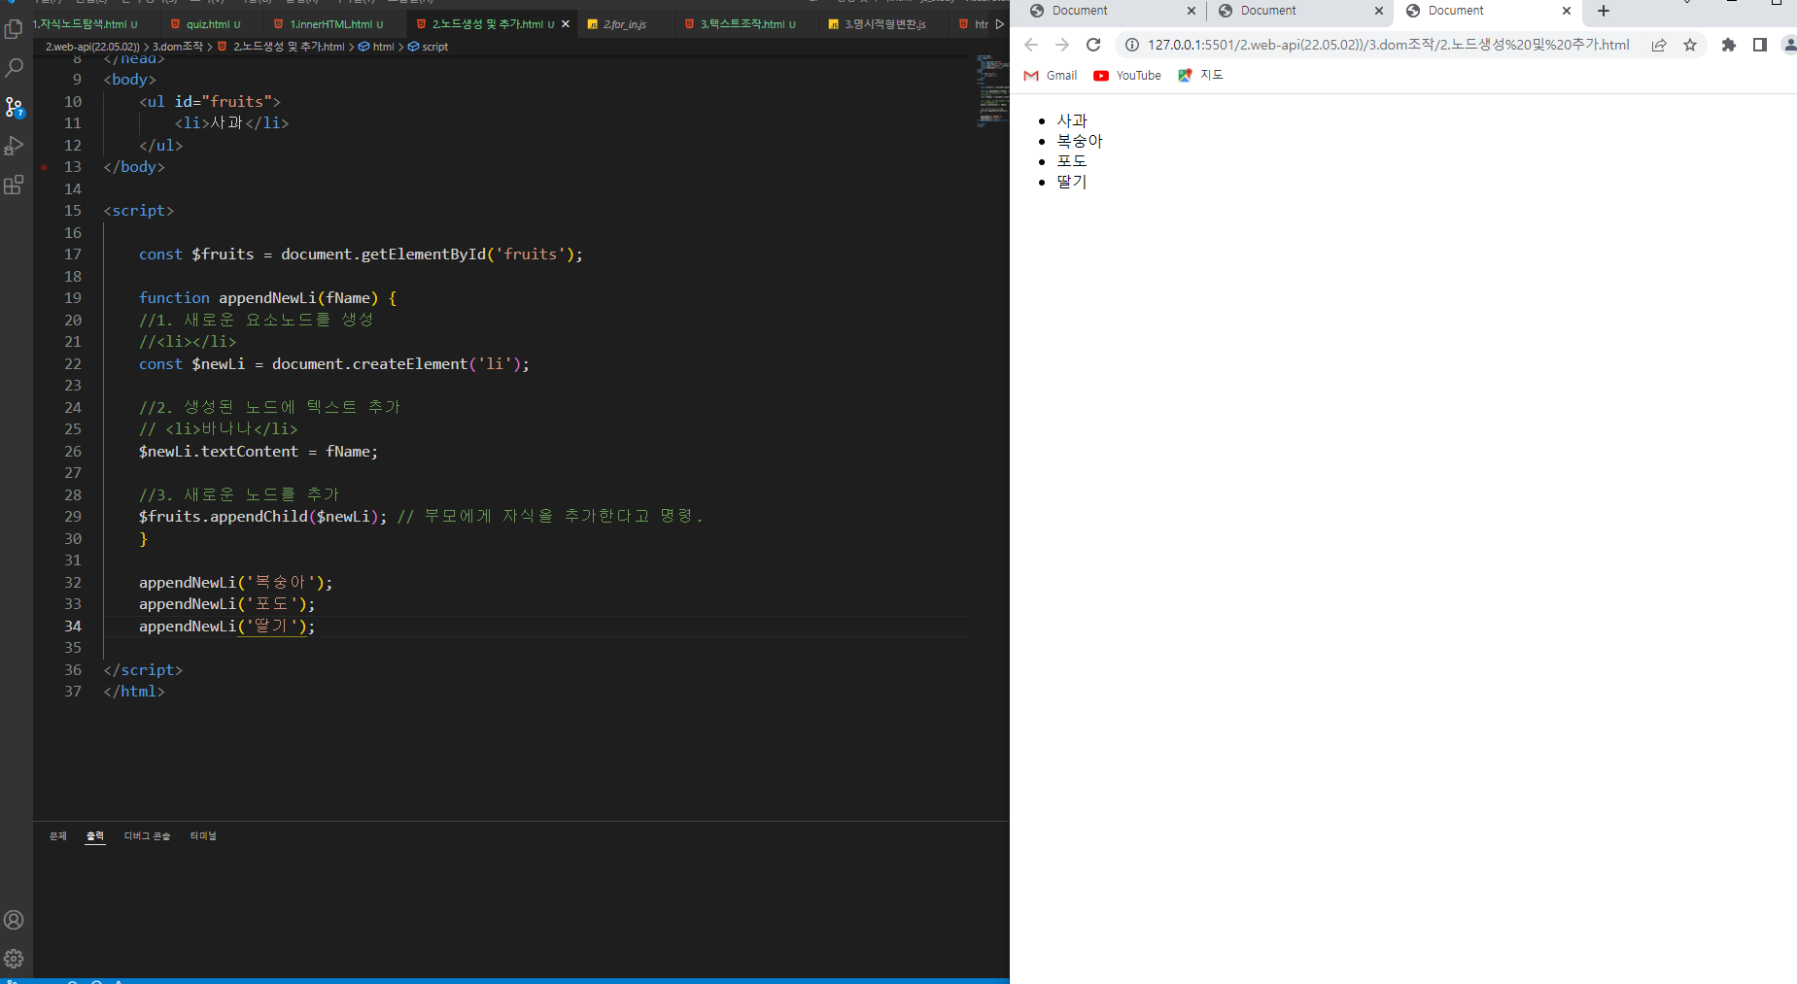Click the 'const $fruits' code line

click(x=361, y=254)
